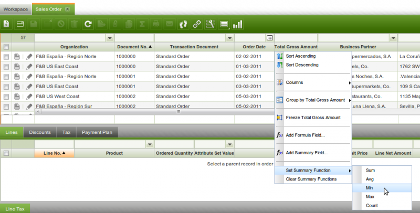Open Order Date filter calendar icon

(x=270, y=38)
